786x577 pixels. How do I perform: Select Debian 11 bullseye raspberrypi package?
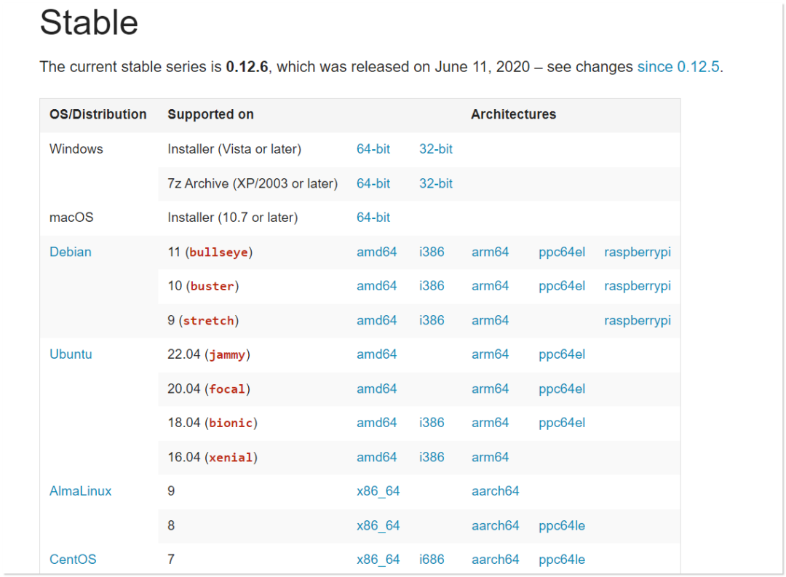638,252
